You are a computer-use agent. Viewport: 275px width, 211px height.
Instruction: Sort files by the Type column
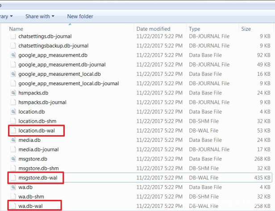click(x=195, y=29)
